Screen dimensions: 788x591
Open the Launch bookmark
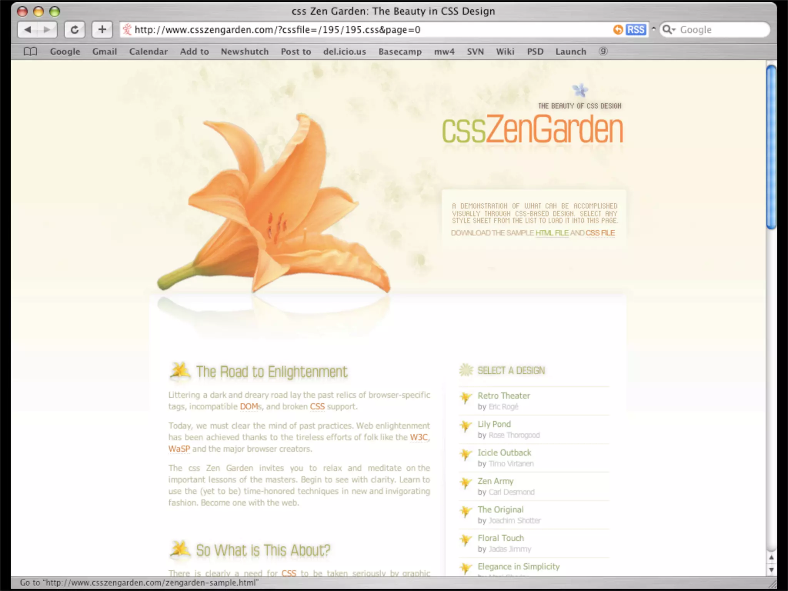(x=571, y=51)
